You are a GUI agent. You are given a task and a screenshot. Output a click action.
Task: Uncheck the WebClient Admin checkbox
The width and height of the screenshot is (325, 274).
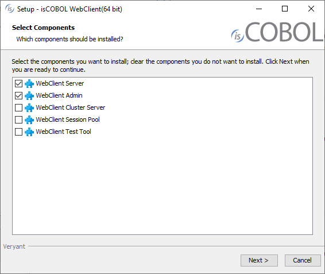pos(18,95)
